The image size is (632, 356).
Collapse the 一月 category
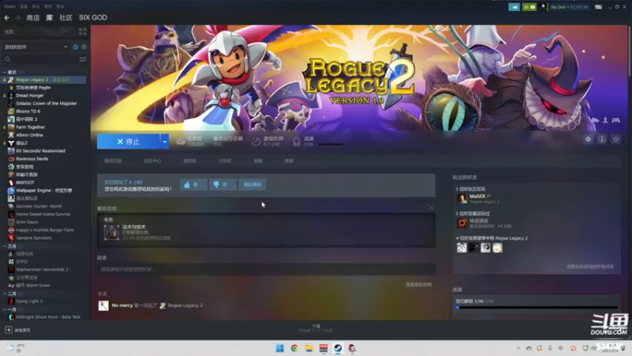pyautogui.click(x=5, y=309)
